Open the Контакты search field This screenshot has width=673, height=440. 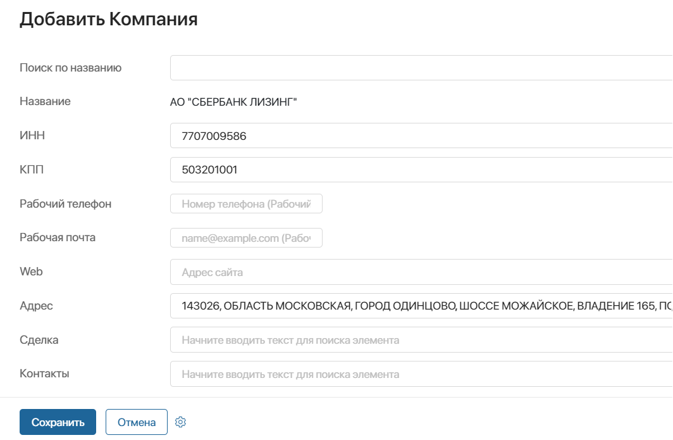point(421,374)
